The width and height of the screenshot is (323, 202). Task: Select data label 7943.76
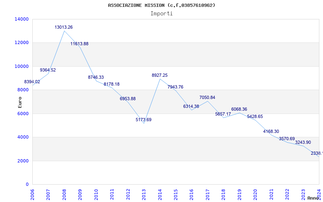coord(175,87)
